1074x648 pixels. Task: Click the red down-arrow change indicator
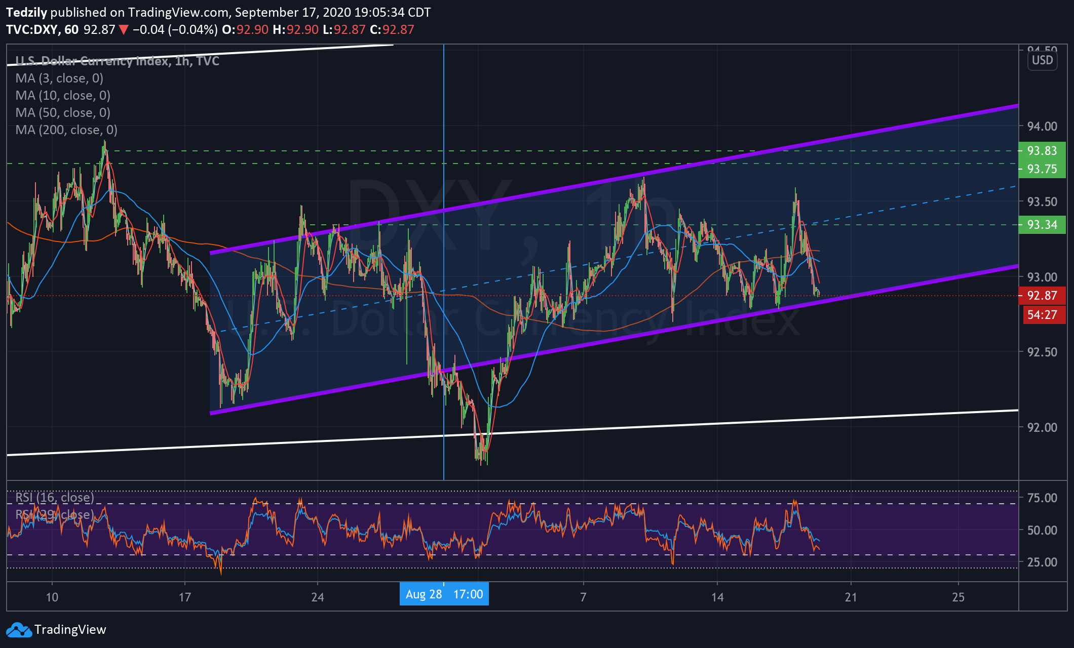(x=124, y=30)
